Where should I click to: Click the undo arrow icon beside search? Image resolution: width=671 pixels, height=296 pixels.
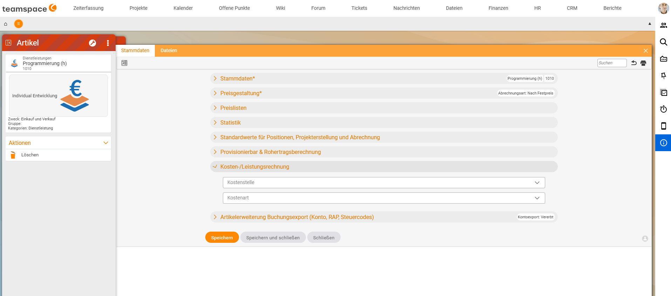tap(634, 63)
